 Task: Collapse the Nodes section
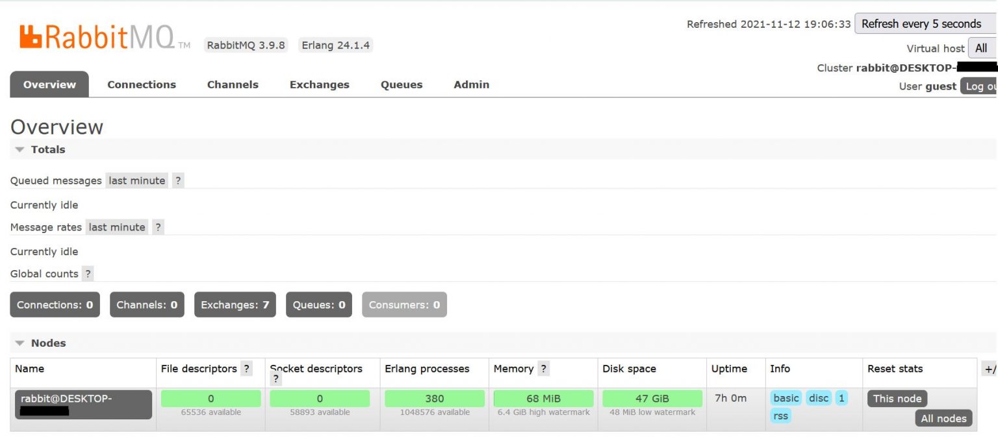tap(19, 343)
